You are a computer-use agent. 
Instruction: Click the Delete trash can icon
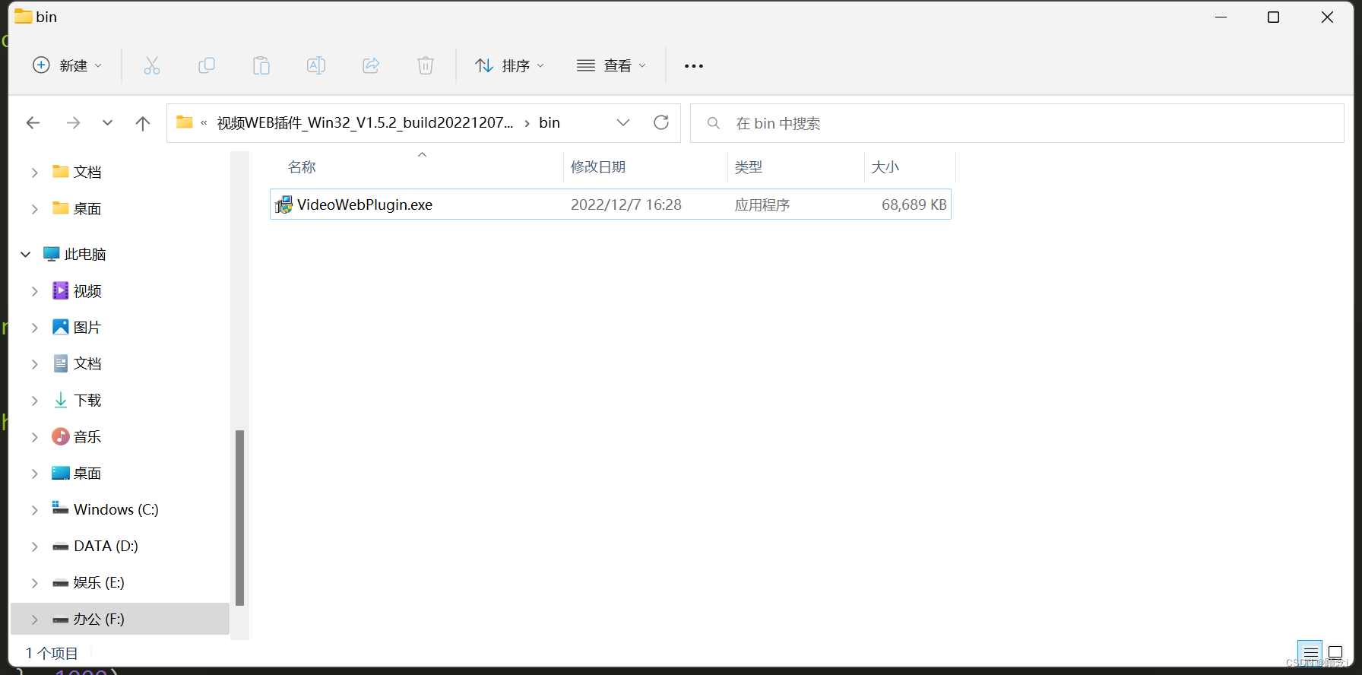coord(426,66)
